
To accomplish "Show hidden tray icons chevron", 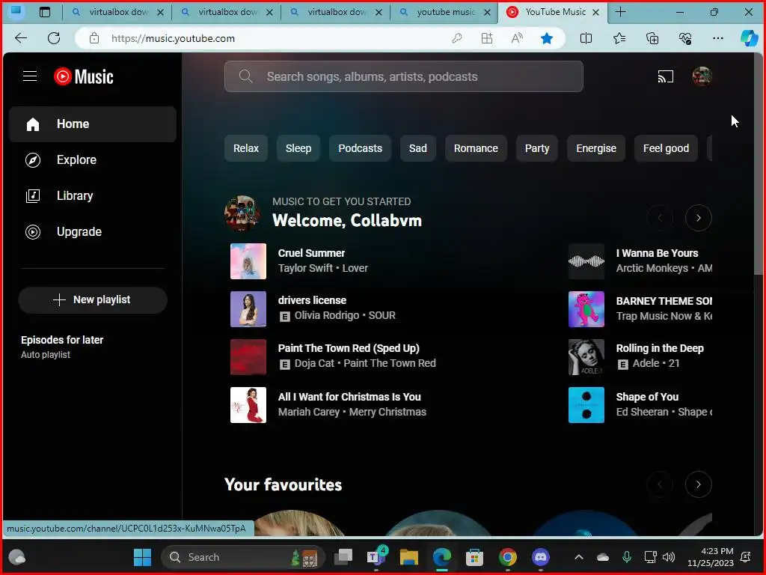I will point(579,557).
